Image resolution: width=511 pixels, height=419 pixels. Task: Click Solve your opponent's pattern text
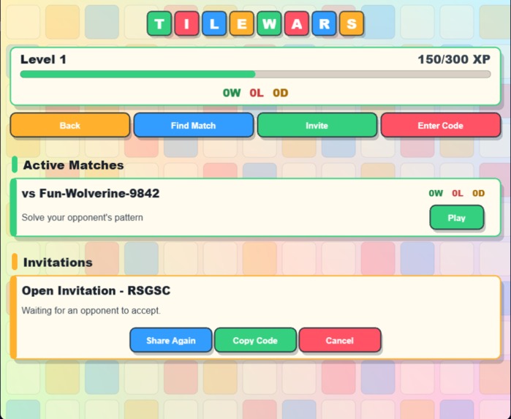(82, 217)
